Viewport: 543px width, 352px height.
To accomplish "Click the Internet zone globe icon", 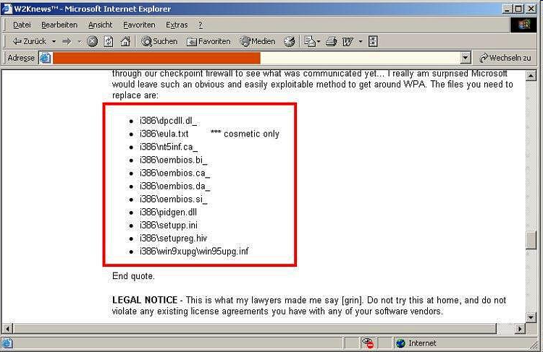I will coord(400,343).
